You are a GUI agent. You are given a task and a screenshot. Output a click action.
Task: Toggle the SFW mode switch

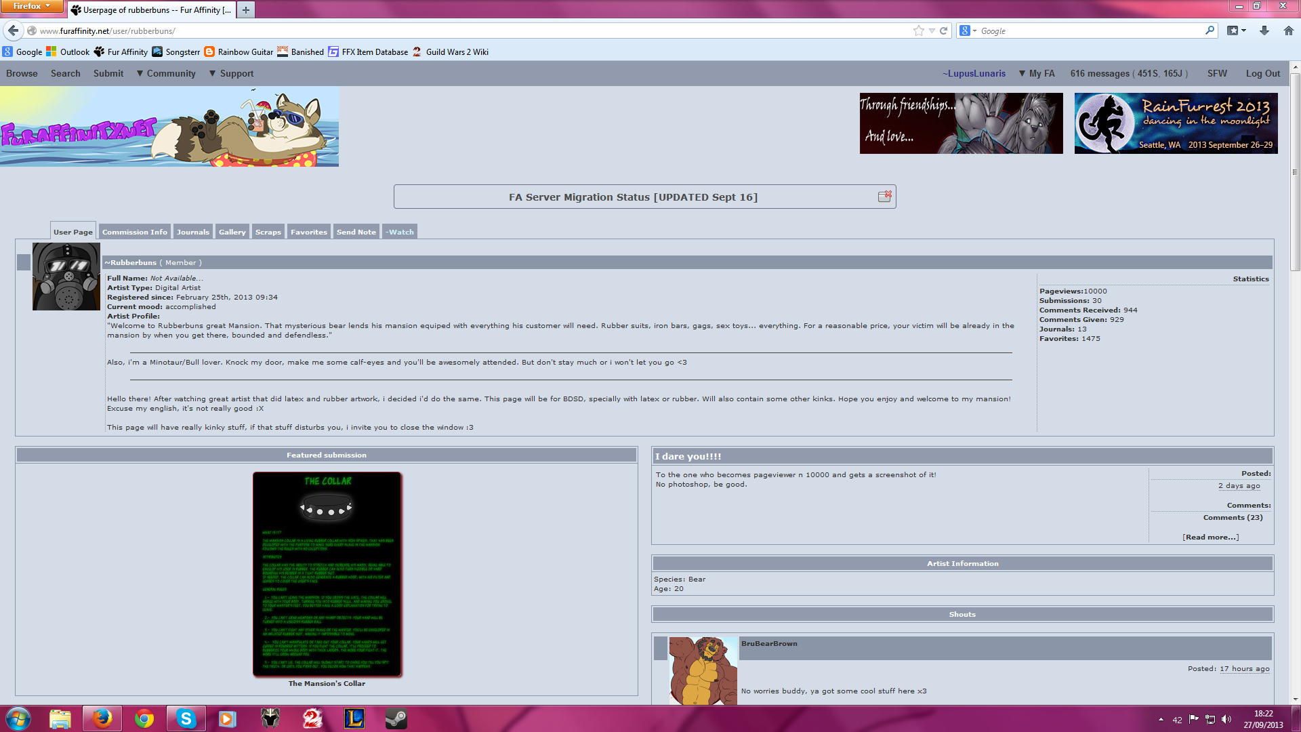click(1217, 73)
